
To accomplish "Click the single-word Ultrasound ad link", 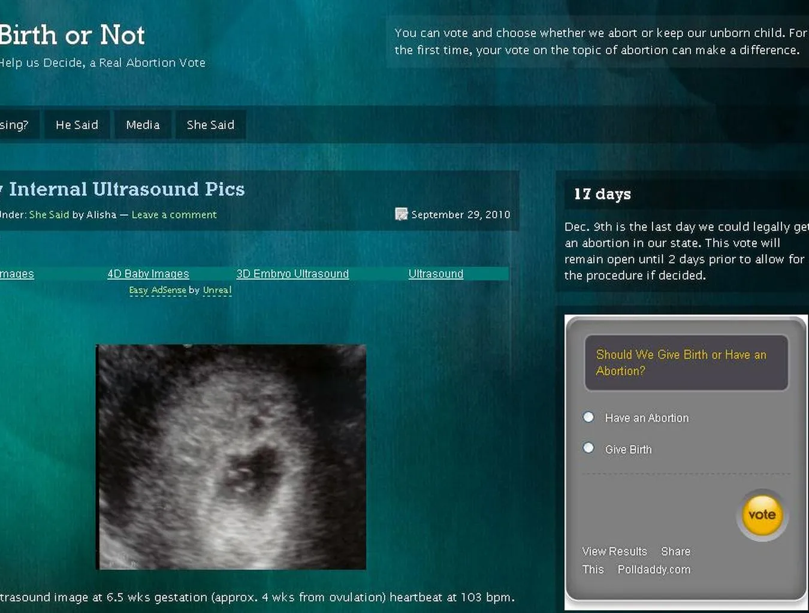I will pos(436,274).
